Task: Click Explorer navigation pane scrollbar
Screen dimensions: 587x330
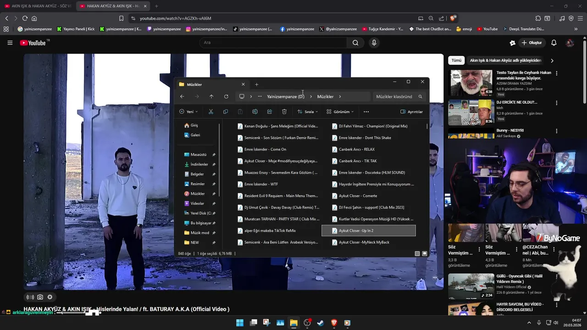Action: click(220, 159)
